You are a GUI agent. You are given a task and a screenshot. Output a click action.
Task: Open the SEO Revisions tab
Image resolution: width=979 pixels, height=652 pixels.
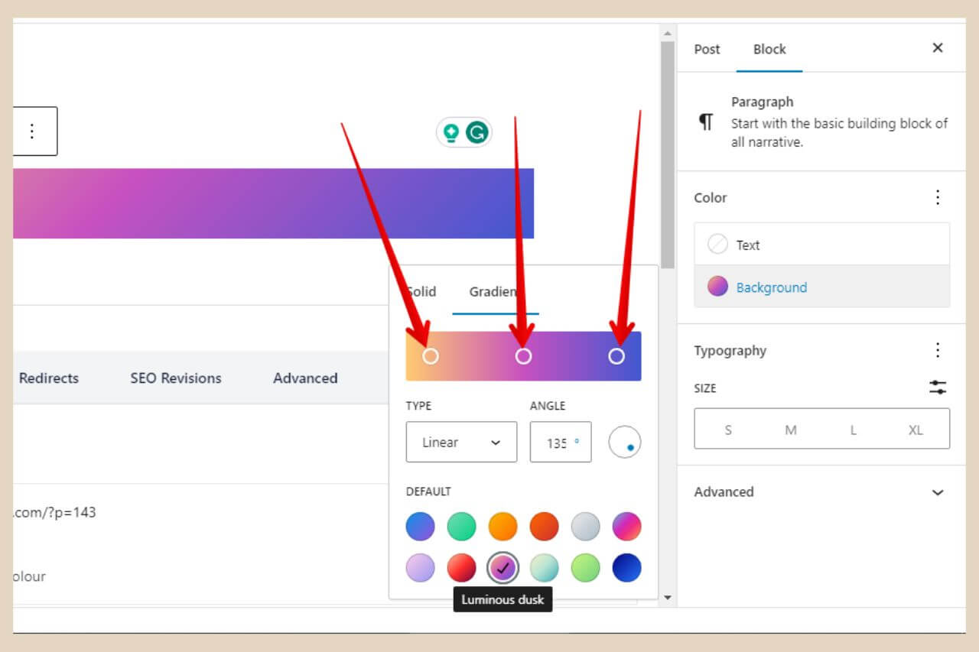click(176, 378)
